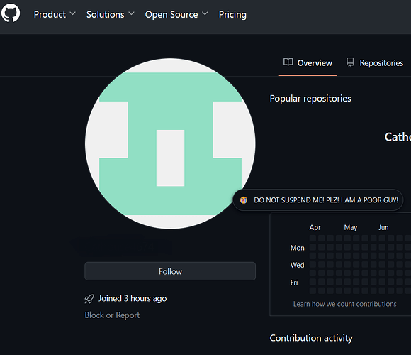Click the rocket icon beside Joined
This screenshot has height=355, width=411.
(x=89, y=299)
